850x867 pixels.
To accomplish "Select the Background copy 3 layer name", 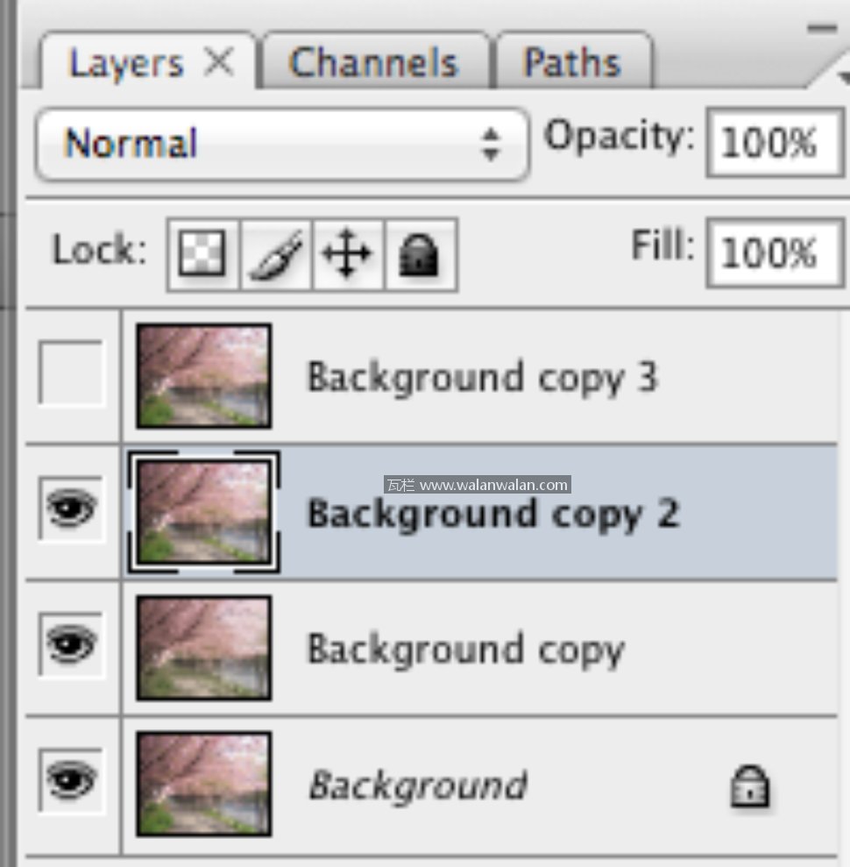I will click(x=482, y=377).
